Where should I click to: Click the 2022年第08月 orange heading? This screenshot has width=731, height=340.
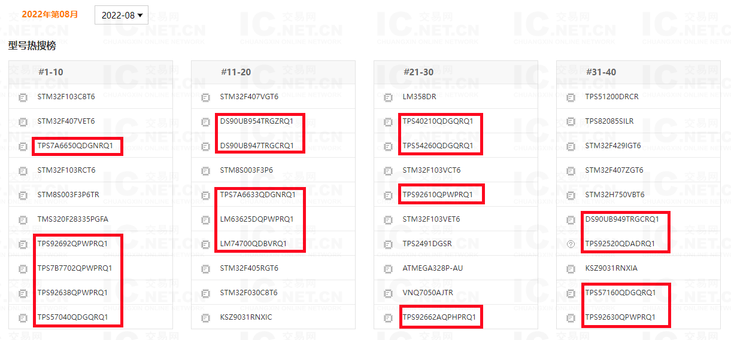click(50, 14)
